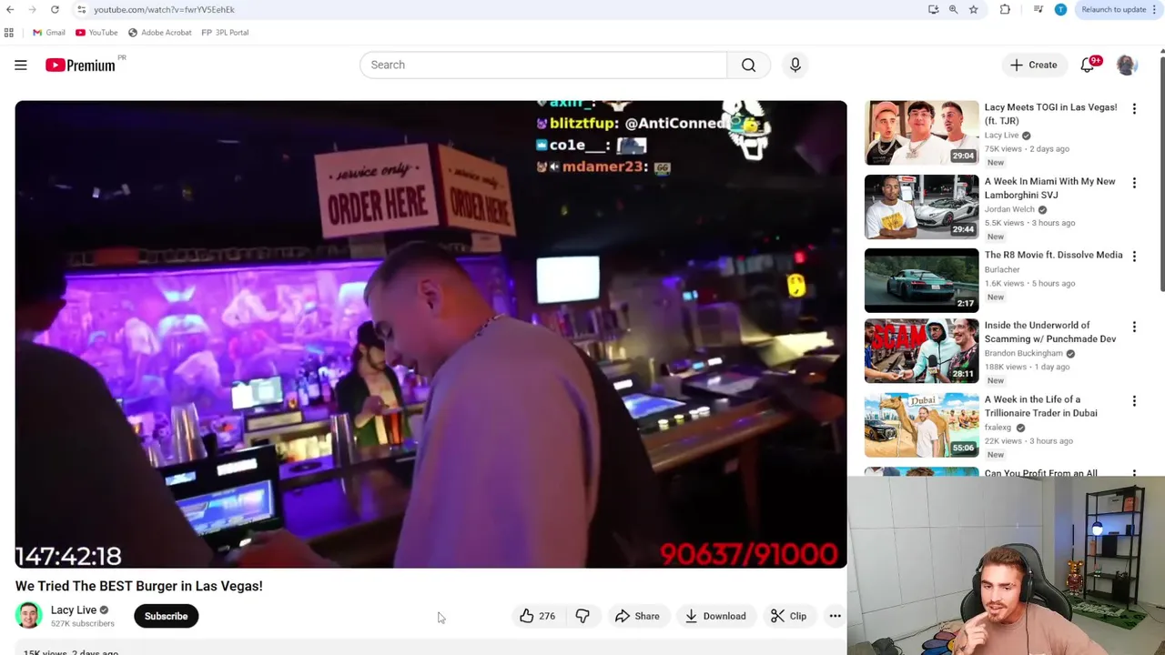Open notifications bell with 9+ badge
The width and height of the screenshot is (1165, 655).
[1088, 65]
